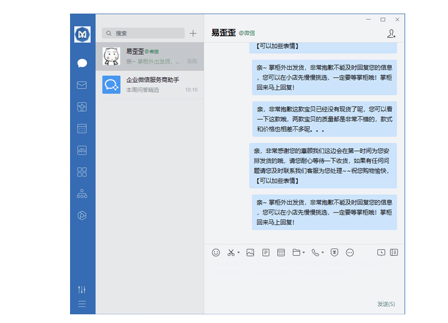This screenshot has width=448, height=323.
Task: Click the plus icon beside search
Action: 193,34
